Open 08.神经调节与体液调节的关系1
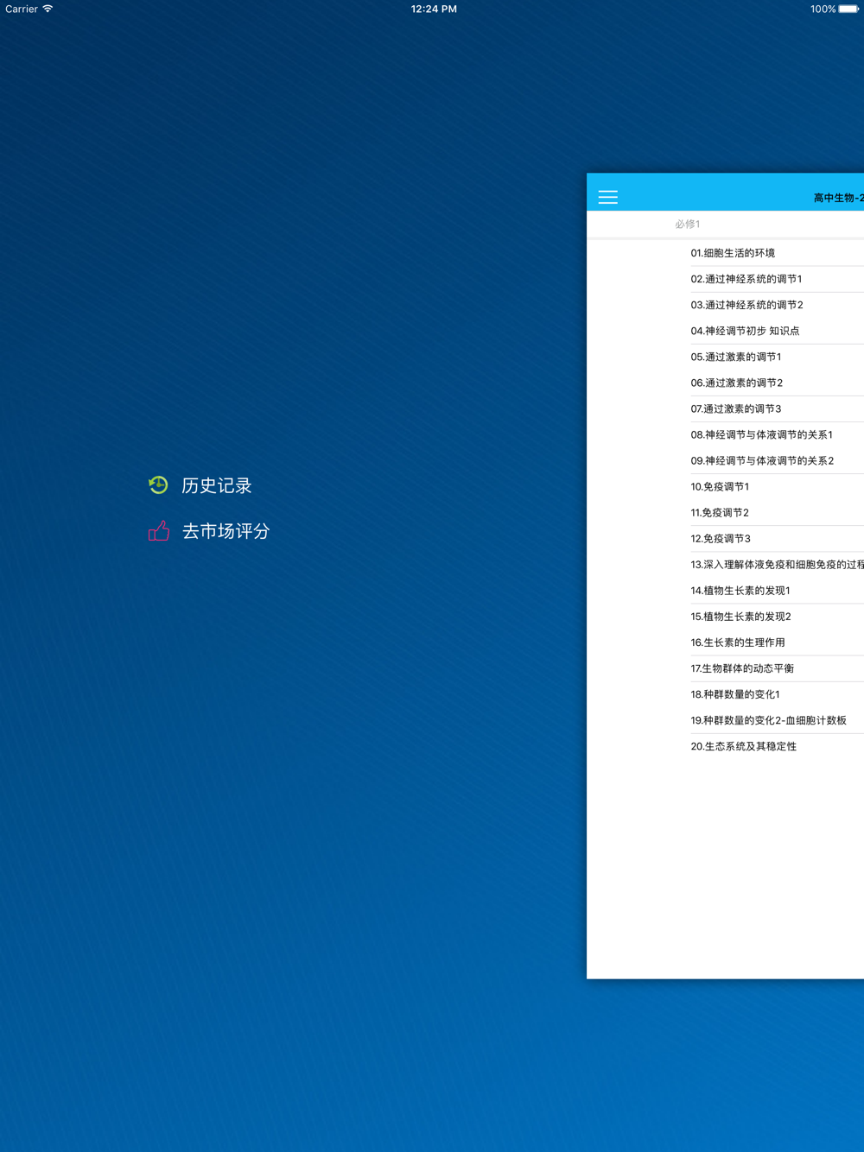 (761, 434)
